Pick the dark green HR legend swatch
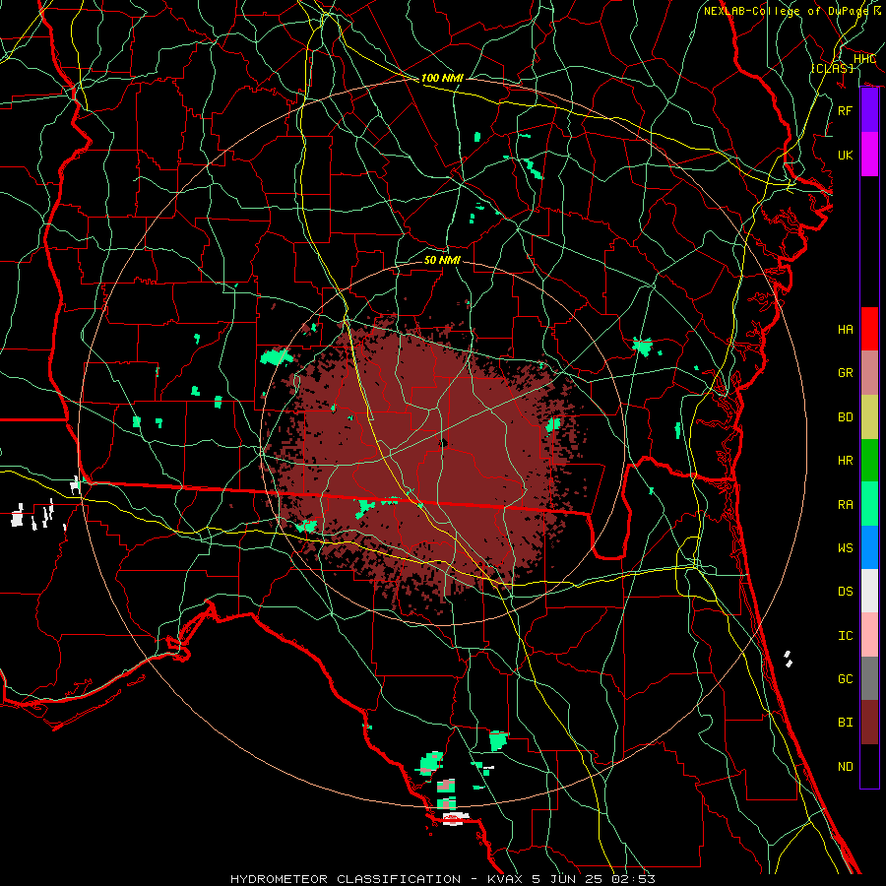This screenshot has width=886, height=886. click(x=869, y=460)
